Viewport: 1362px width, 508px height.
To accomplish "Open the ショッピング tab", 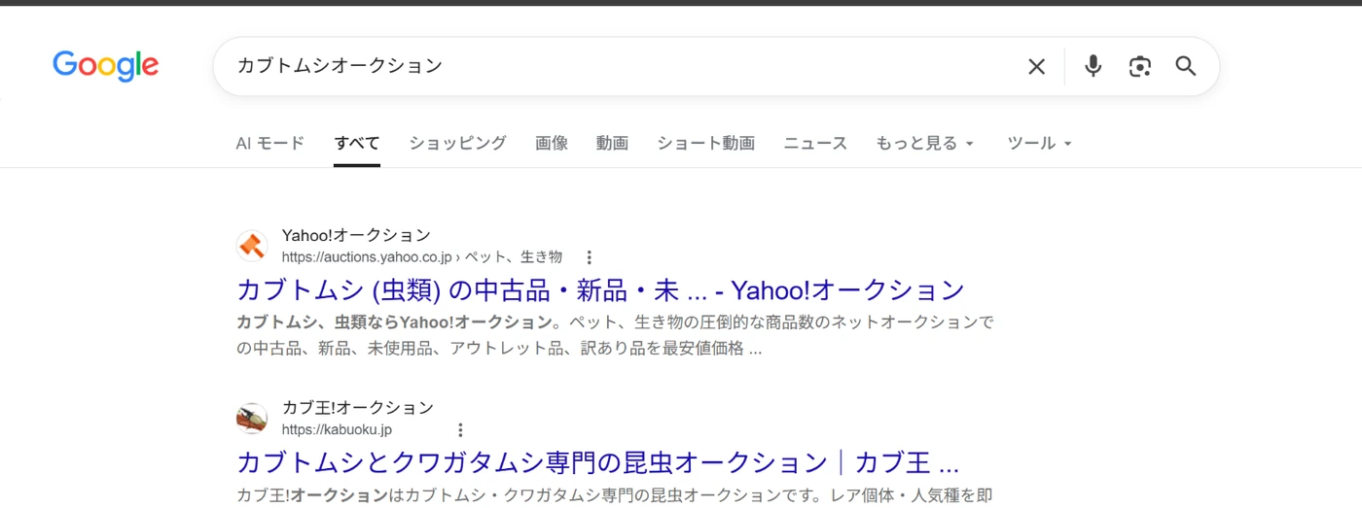I will 457,143.
